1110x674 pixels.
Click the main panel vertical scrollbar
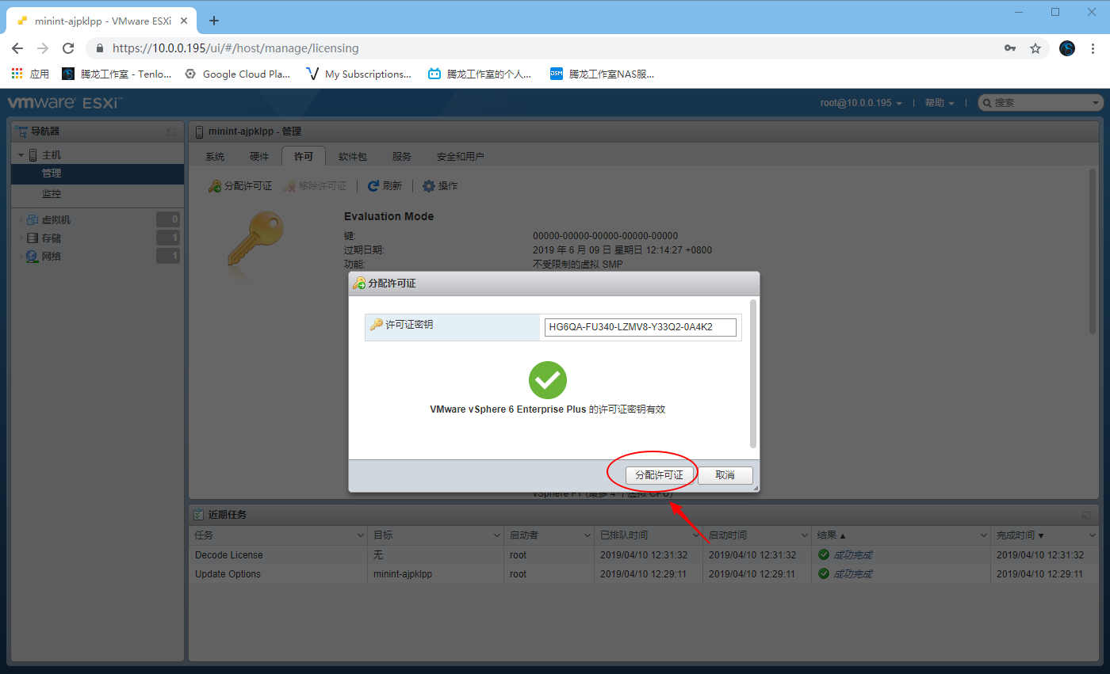tap(1093, 250)
